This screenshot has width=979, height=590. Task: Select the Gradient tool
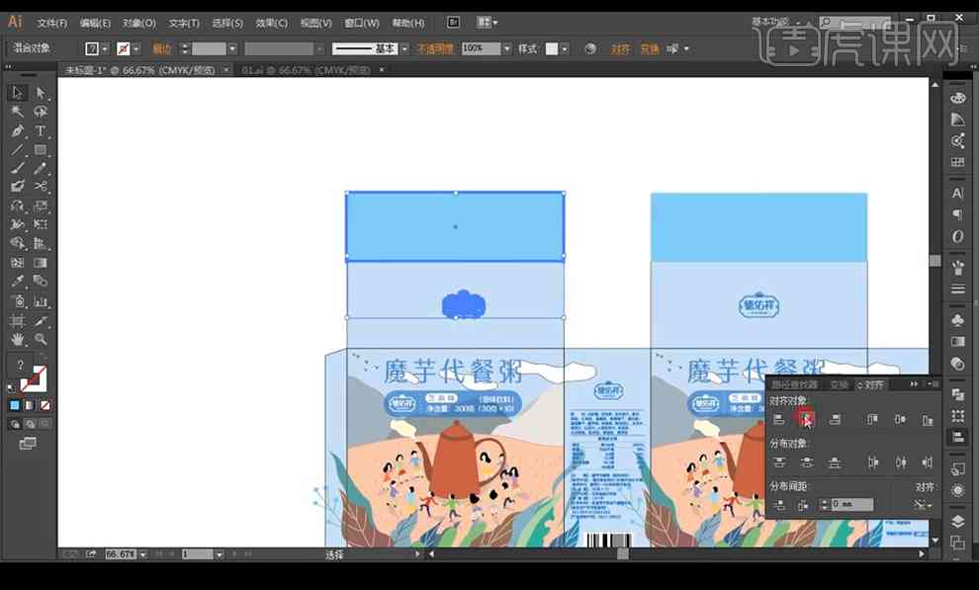pos(41,263)
